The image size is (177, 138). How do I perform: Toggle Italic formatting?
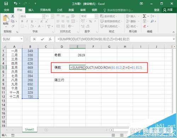pos(27,21)
